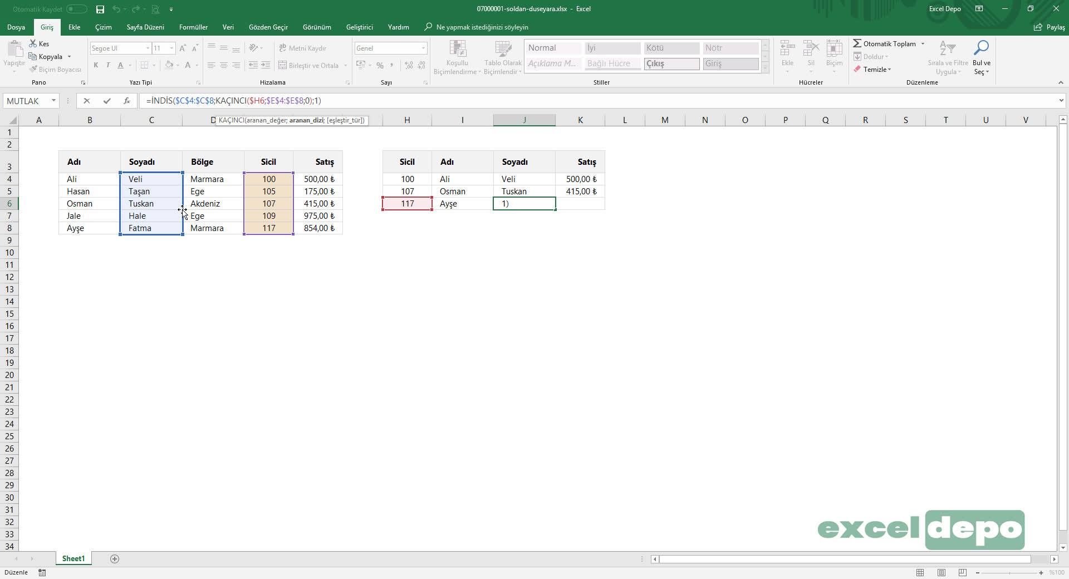Click the font color A swatch
This screenshot has height=579, width=1069.
pos(188,65)
